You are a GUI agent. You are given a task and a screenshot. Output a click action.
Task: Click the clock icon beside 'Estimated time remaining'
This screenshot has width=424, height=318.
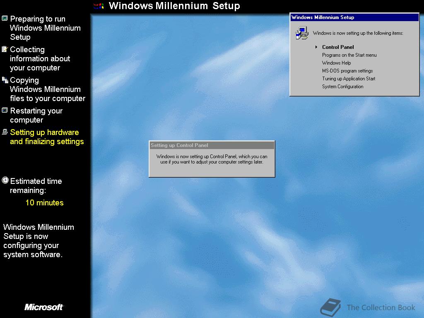point(5,181)
